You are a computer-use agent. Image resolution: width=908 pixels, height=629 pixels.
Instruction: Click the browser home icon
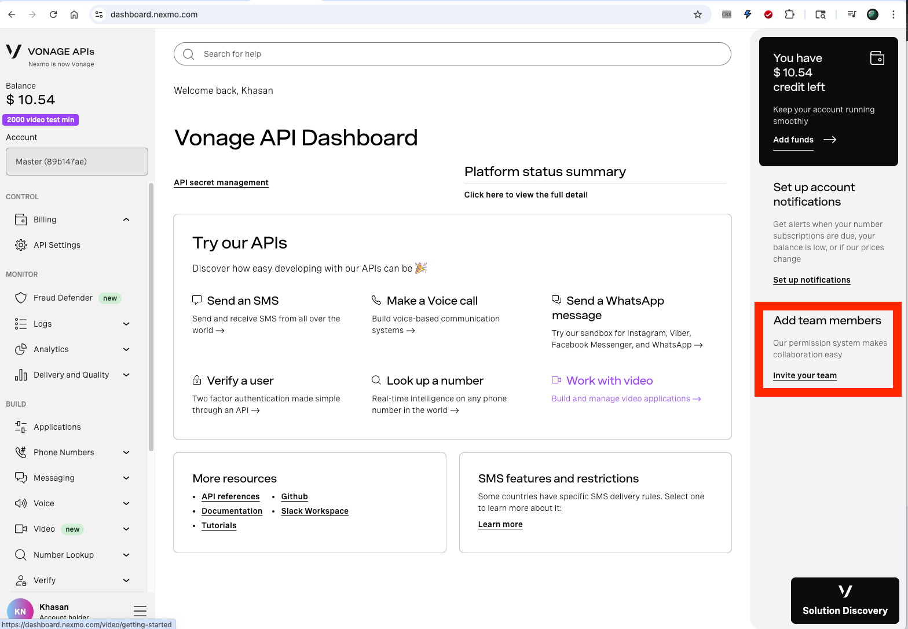74,14
